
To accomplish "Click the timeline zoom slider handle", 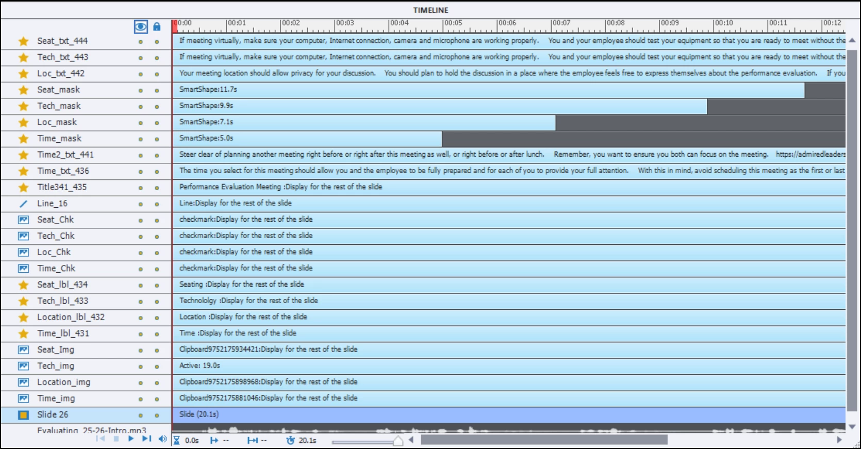I will [x=398, y=441].
